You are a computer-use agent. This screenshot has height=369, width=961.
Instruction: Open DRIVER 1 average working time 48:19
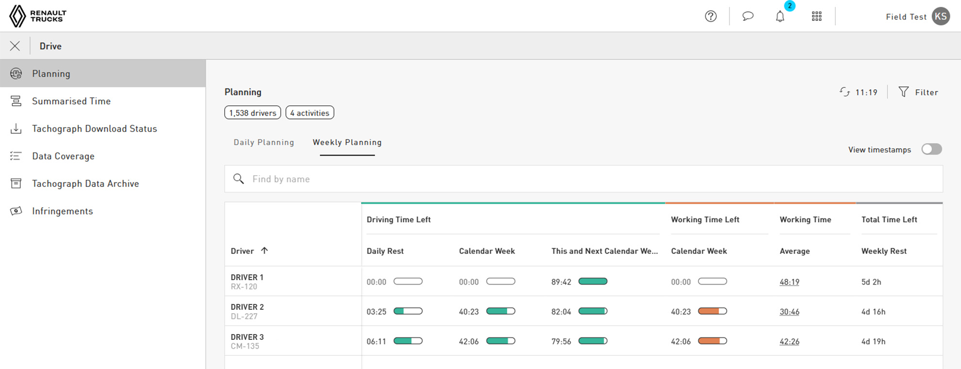(x=789, y=282)
